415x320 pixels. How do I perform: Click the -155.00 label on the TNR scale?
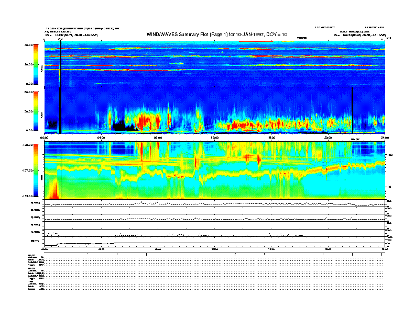(x=27, y=196)
